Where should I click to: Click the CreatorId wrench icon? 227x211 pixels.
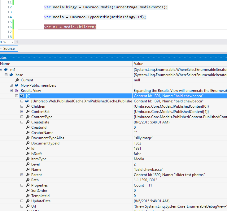[28, 127]
